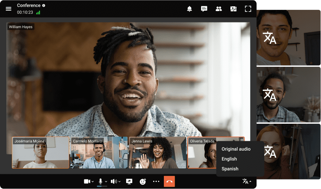Hang up the call

tap(169, 181)
